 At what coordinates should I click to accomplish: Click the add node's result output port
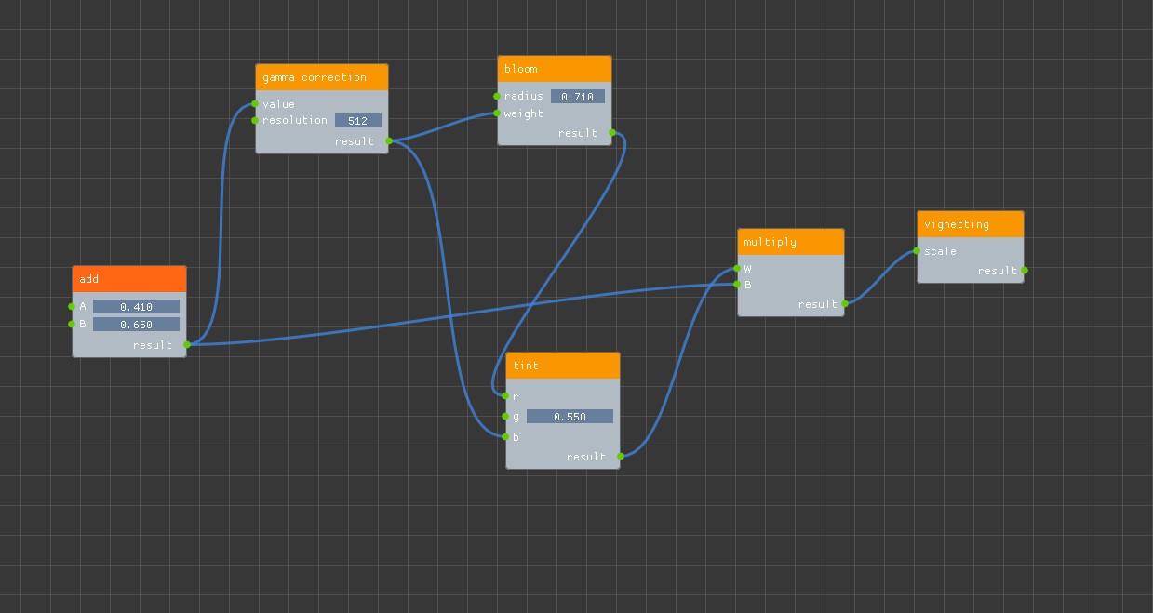186,345
